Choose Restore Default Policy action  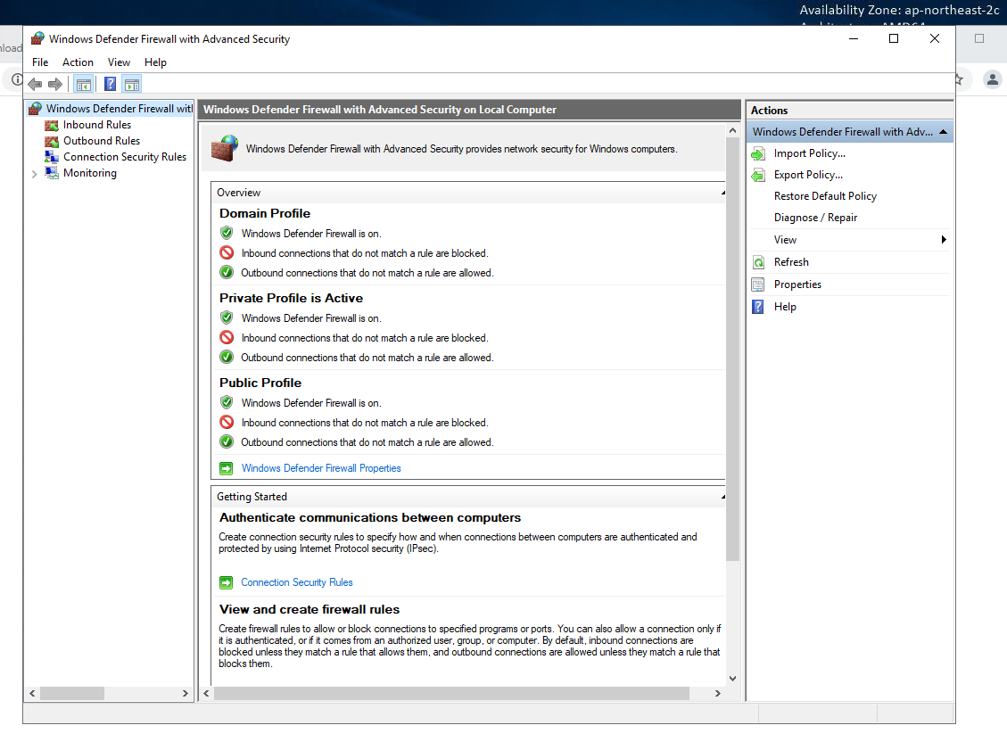coord(825,196)
